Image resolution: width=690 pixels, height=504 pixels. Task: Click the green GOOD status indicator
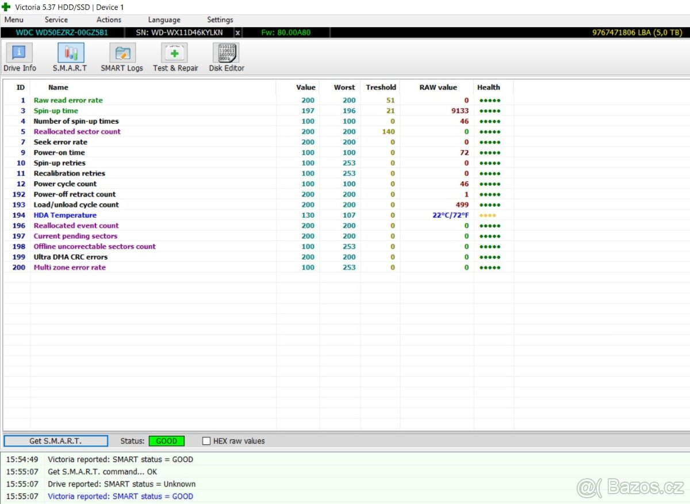pos(167,441)
